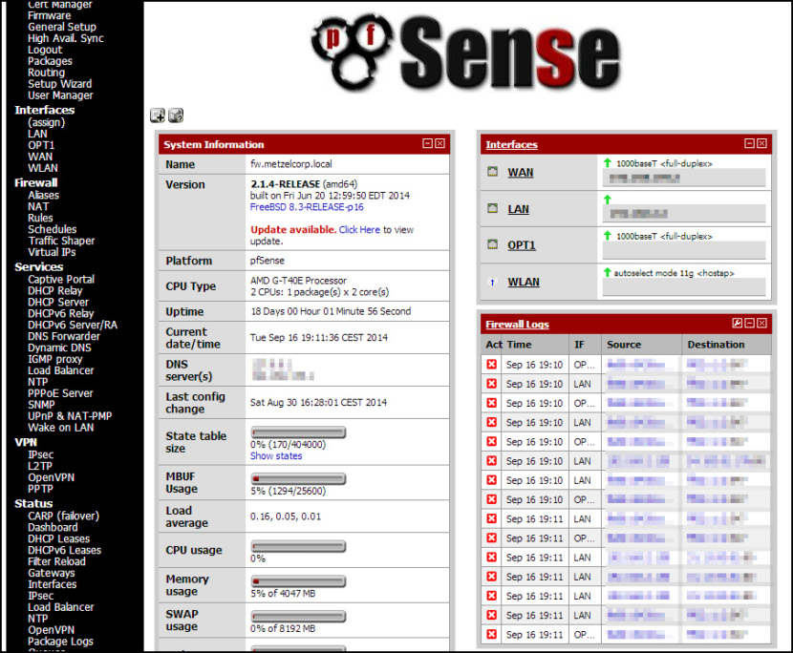Collapse the System Information widget
The image size is (793, 653).
coord(427,143)
